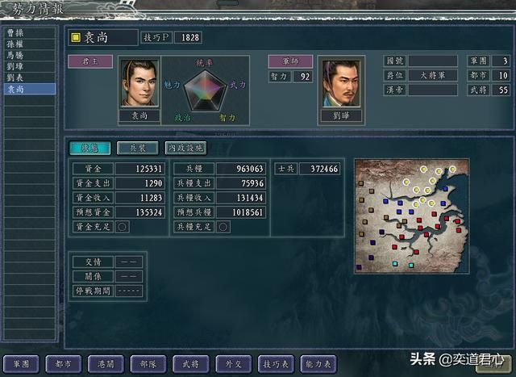
Task: Click the 君主 label
Action: (90, 61)
